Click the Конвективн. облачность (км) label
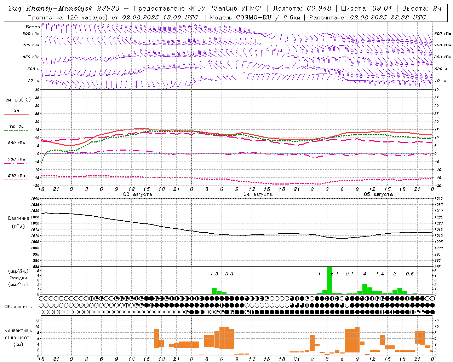 [x=18, y=337]
